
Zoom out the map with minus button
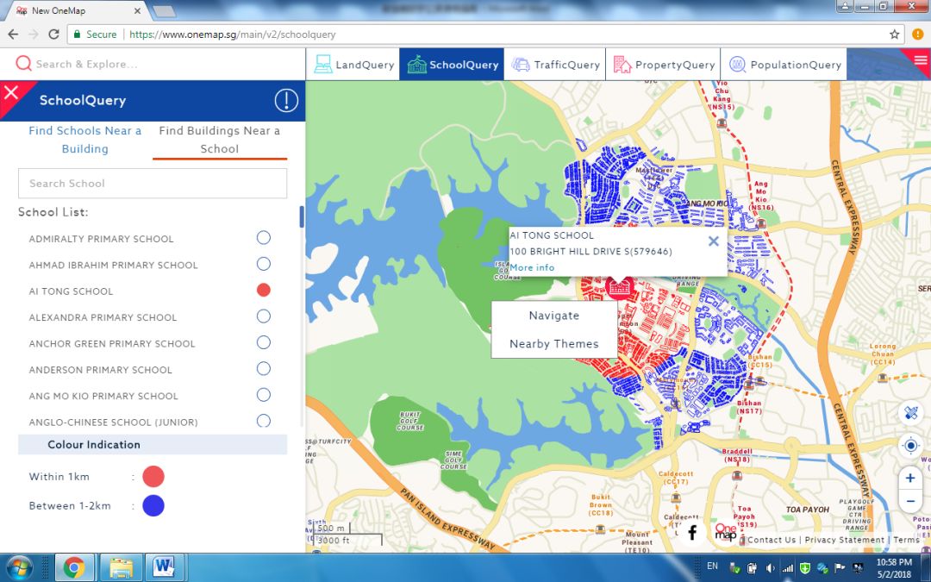coord(910,501)
